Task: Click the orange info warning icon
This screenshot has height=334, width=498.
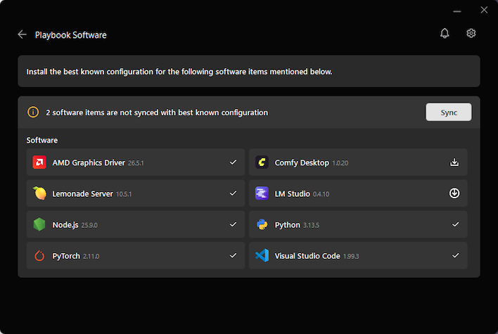Action: (33, 112)
